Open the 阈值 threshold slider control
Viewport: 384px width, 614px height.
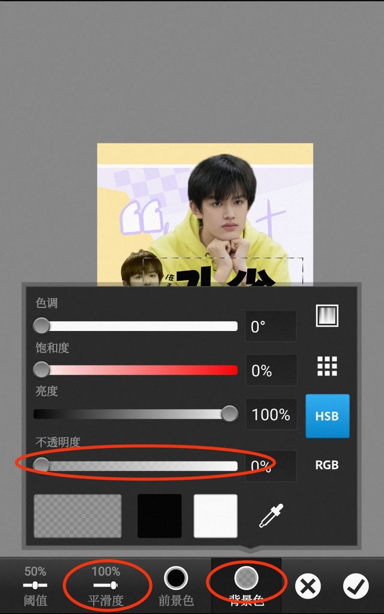tap(35, 586)
